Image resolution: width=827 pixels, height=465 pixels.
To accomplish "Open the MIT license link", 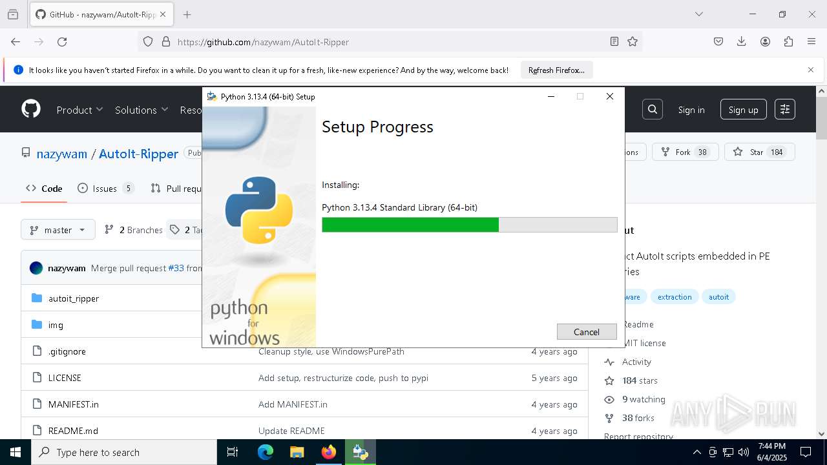I will pos(644,343).
